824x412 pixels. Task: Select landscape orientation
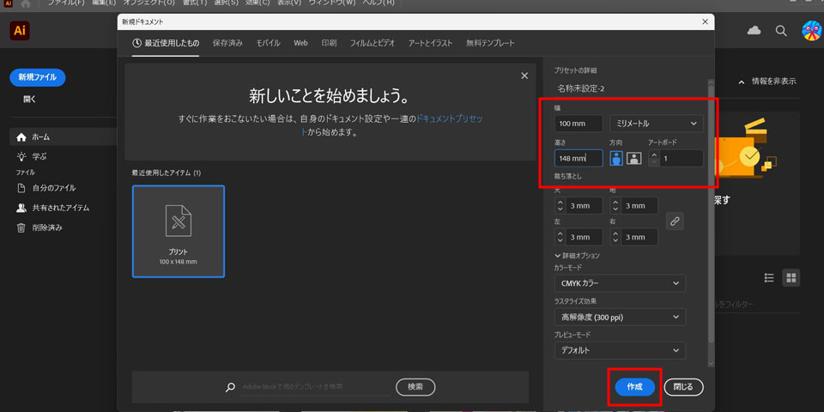tap(633, 158)
